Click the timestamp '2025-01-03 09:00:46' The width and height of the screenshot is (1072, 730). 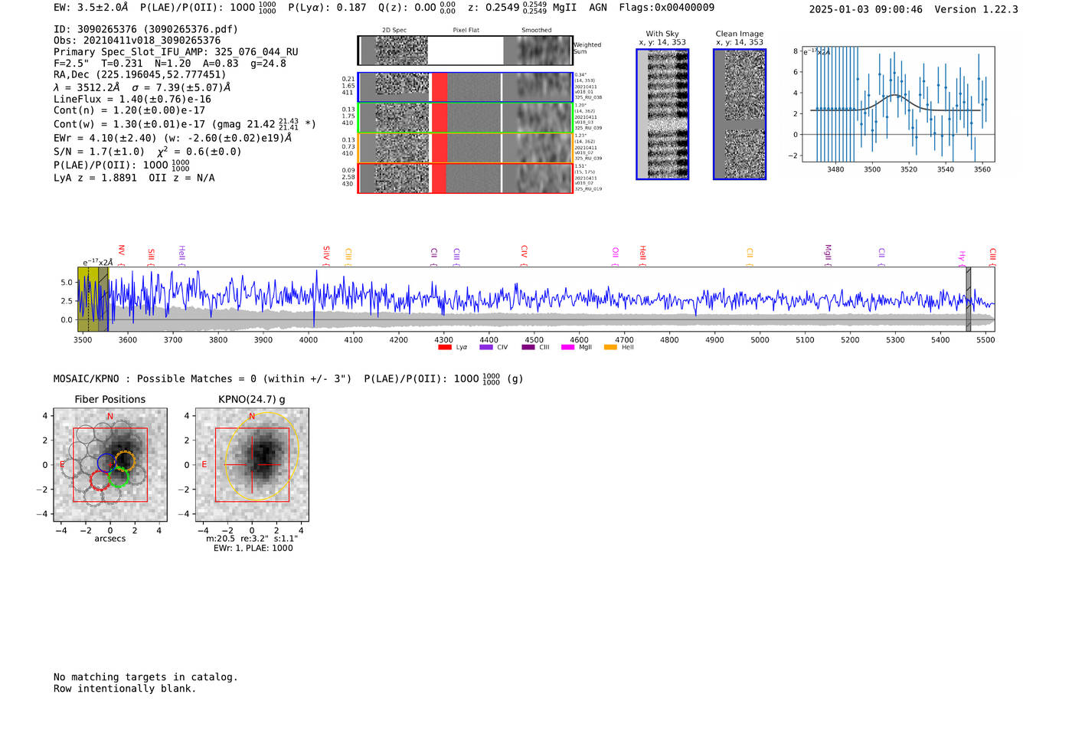coord(866,9)
